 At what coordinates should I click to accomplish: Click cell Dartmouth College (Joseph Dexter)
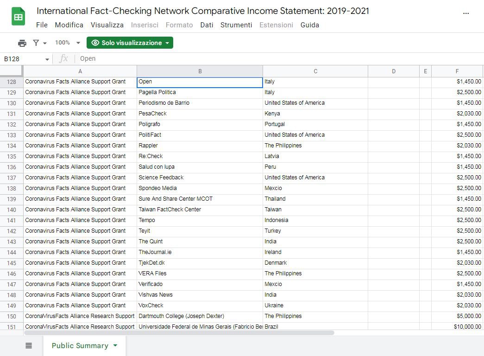pos(200,316)
